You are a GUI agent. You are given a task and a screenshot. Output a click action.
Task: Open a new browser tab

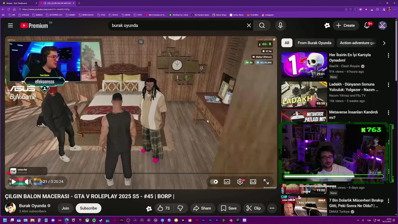click(79, 3)
